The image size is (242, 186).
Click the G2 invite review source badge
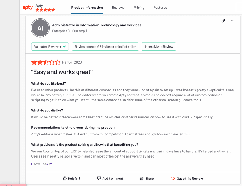[105, 47]
